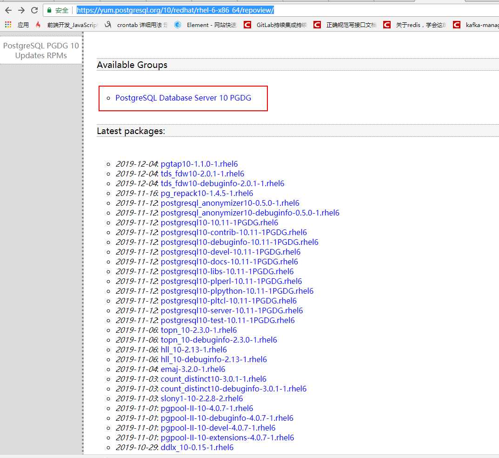
Task: Open postgresql10-libs-10.11-1PGDG.rhel6 package
Action: pos(227,271)
